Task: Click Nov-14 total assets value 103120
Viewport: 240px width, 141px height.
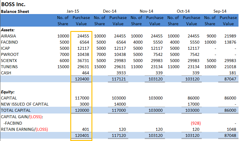Action: click(156, 79)
